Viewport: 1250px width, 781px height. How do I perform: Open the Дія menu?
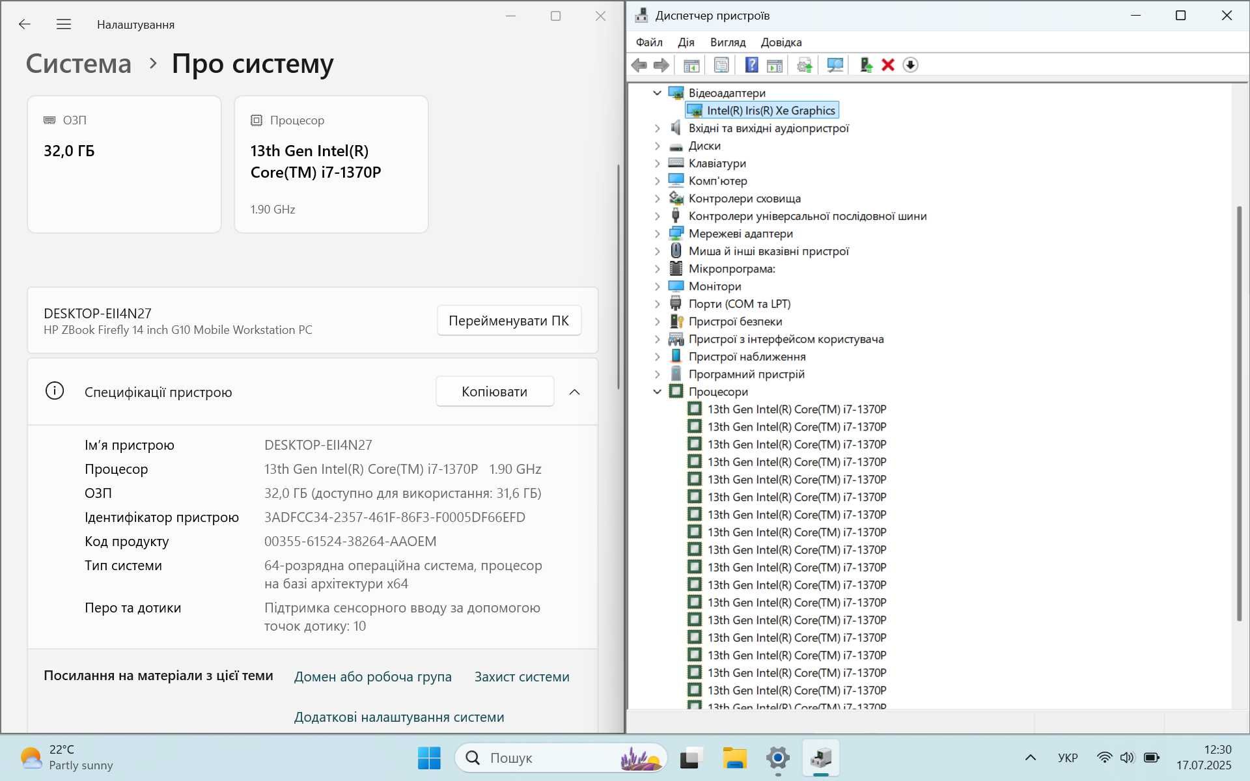686,42
